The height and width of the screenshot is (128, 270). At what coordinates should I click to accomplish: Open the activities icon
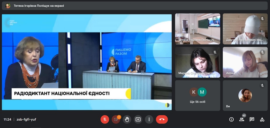click(262, 119)
